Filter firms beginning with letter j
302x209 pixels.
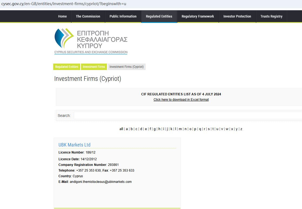pos(167,129)
